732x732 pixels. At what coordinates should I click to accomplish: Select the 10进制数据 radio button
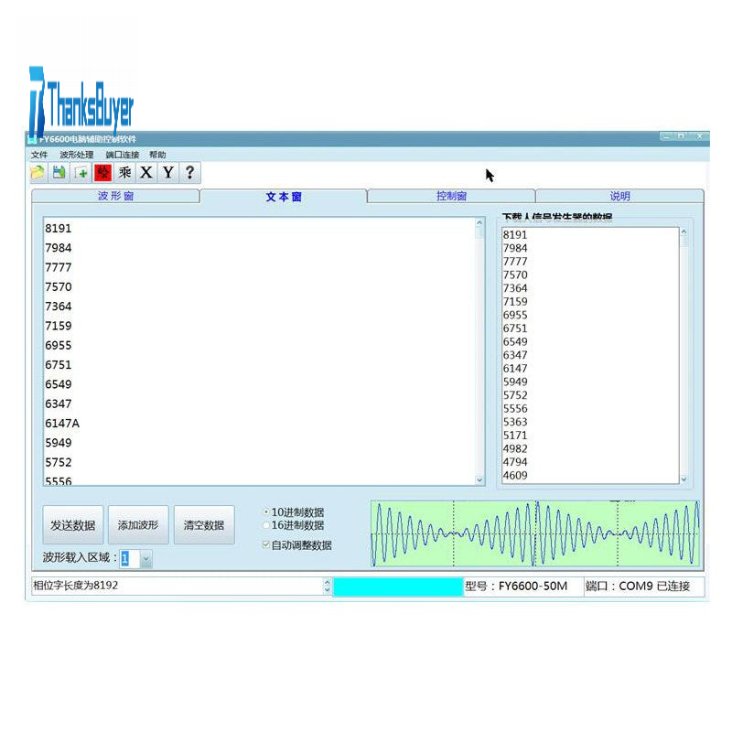tap(266, 512)
